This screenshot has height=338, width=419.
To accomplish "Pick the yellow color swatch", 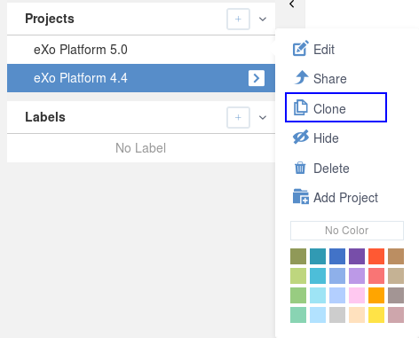I will click(376, 315).
